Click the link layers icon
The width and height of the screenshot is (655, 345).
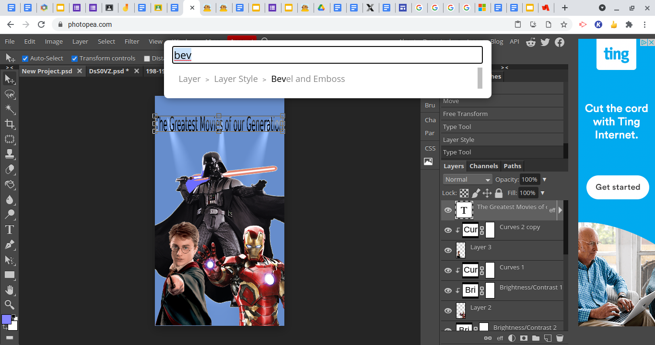488,338
